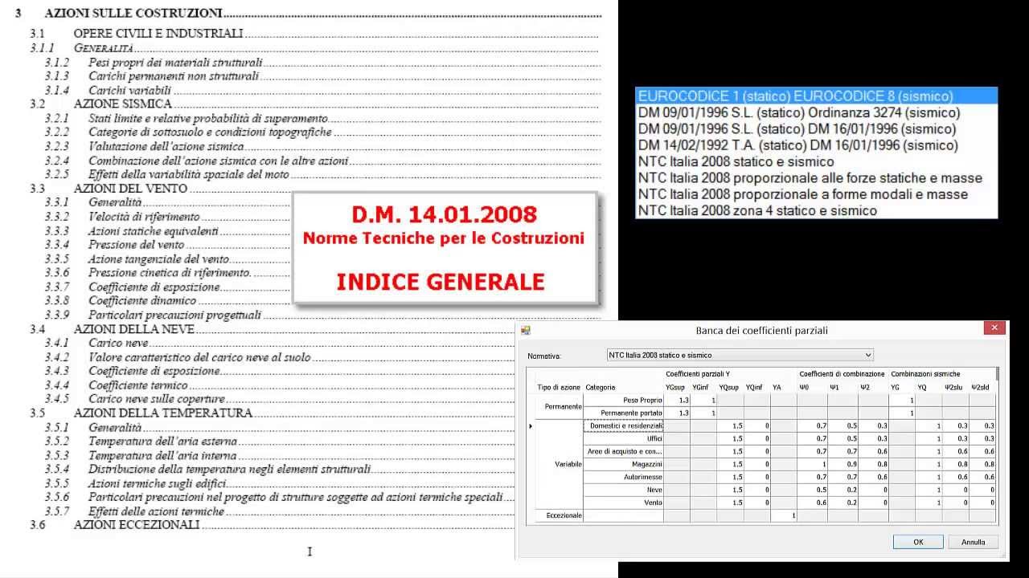
Task: Click the 3.1 OPERE CIVILI E INDUSTRIALI entry
Action: tap(137, 34)
